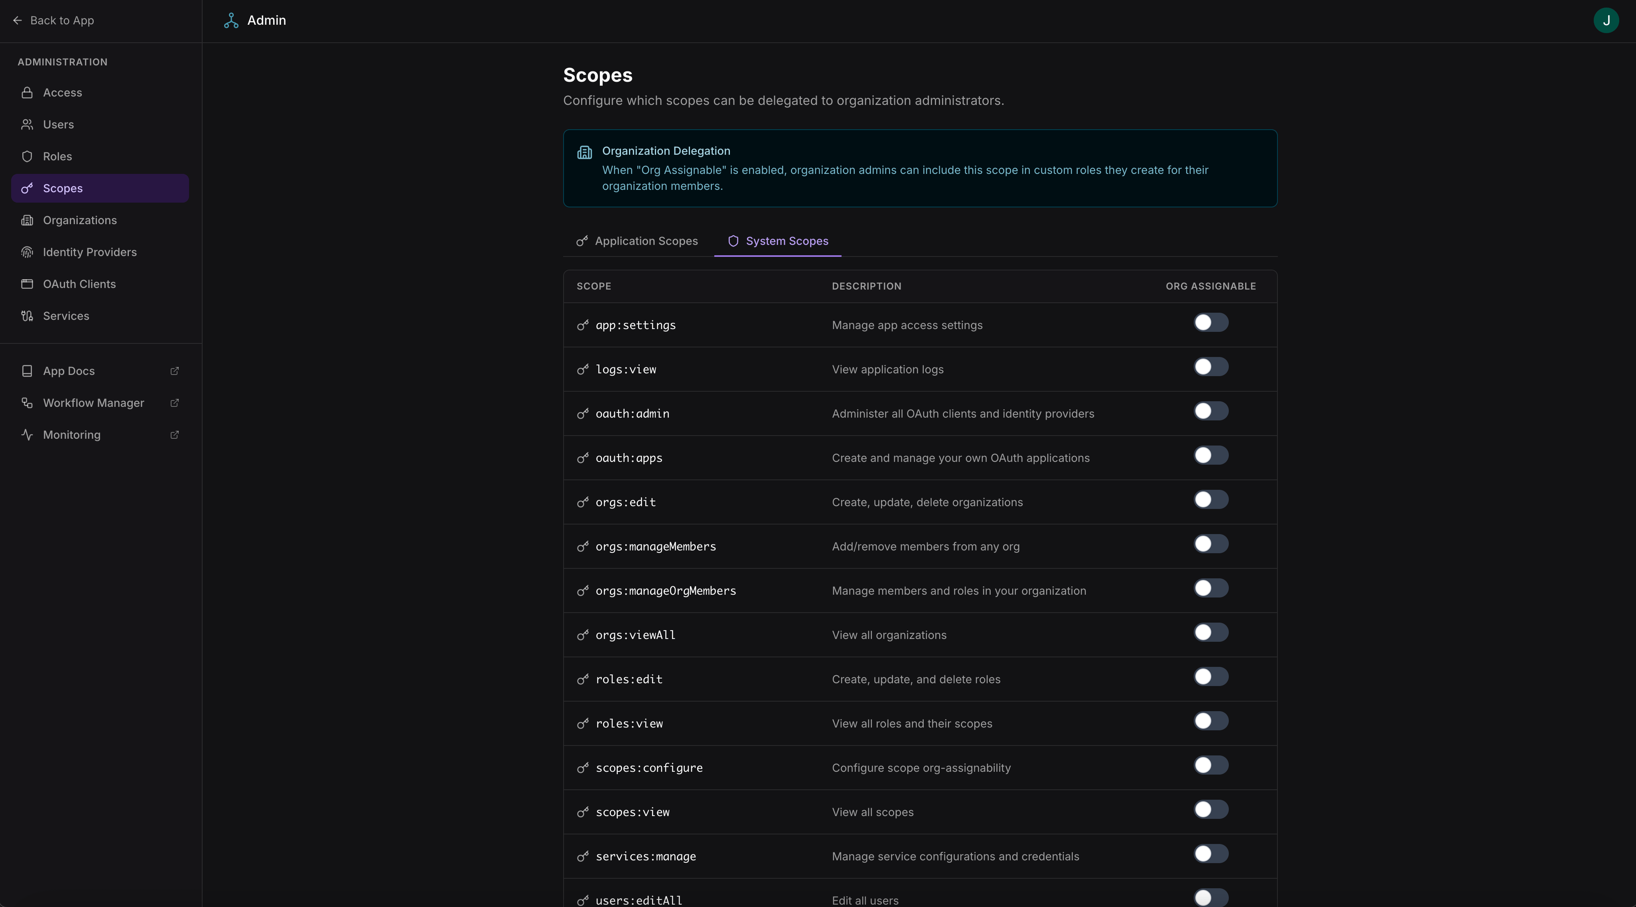Click the people icon beside Users

(x=27, y=124)
